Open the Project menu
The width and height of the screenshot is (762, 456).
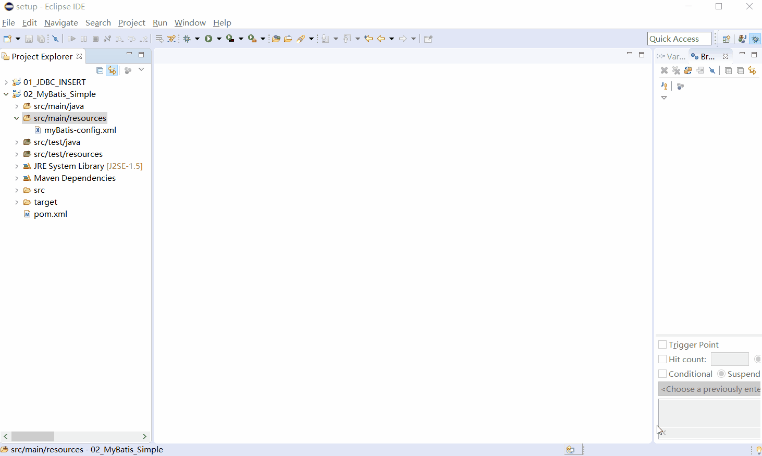coord(131,22)
